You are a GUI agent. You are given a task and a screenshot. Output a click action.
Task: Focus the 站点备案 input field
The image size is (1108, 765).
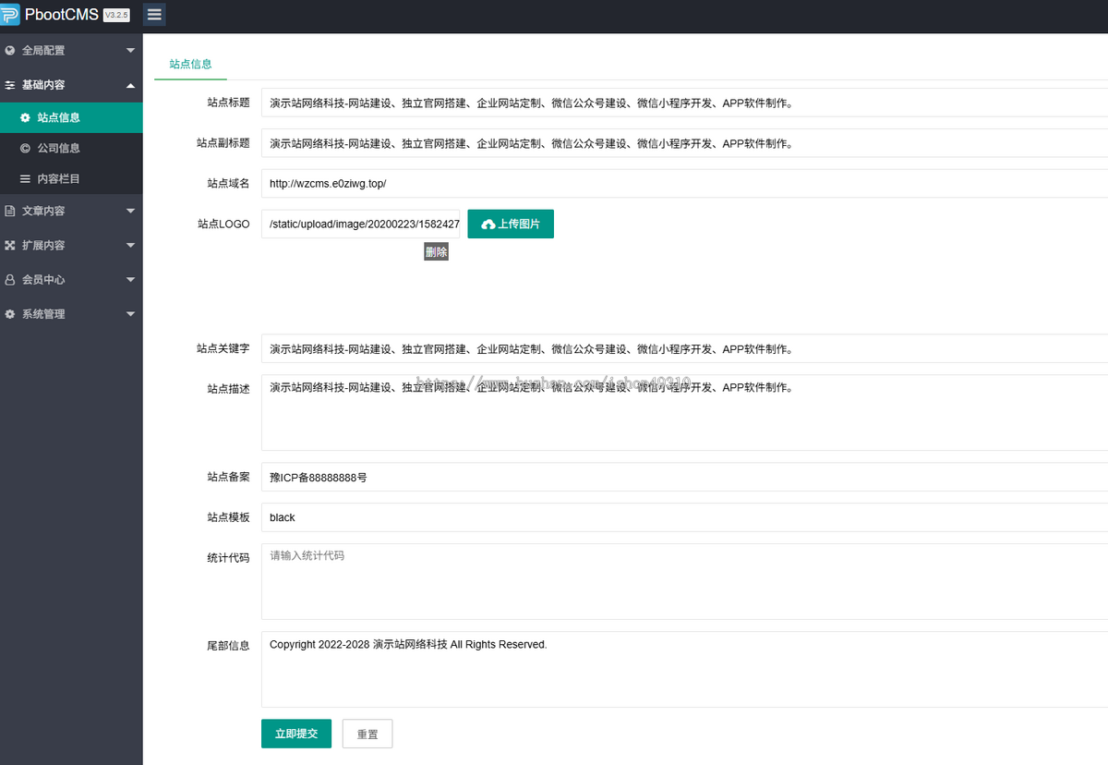pyautogui.click(x=684, y=478)
